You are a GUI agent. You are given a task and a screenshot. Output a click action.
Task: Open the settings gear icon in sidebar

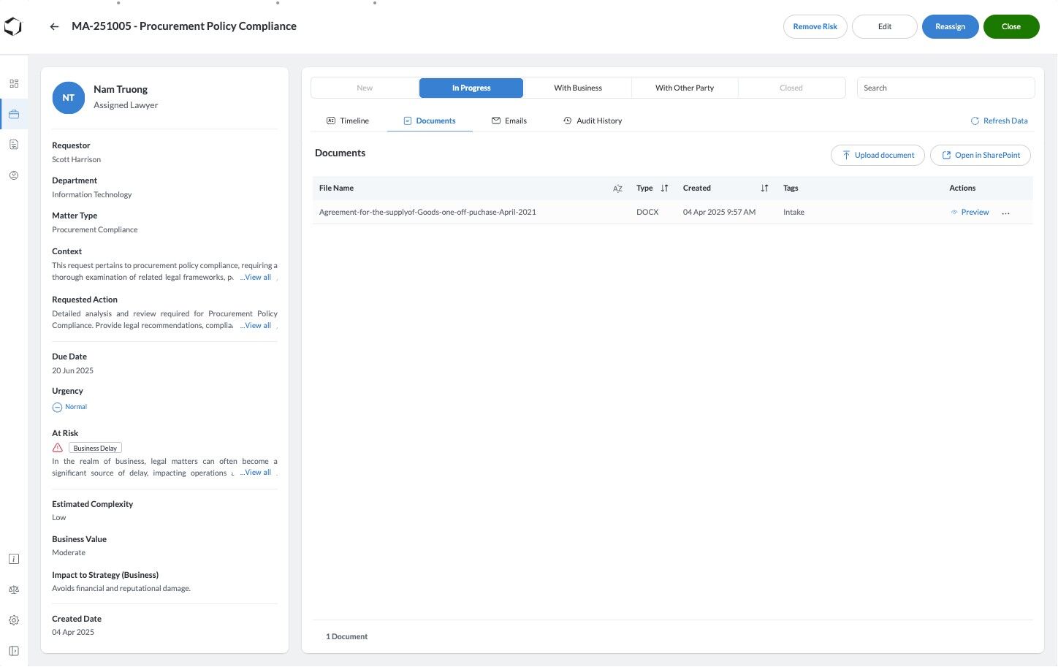click(x=14, y=620)
